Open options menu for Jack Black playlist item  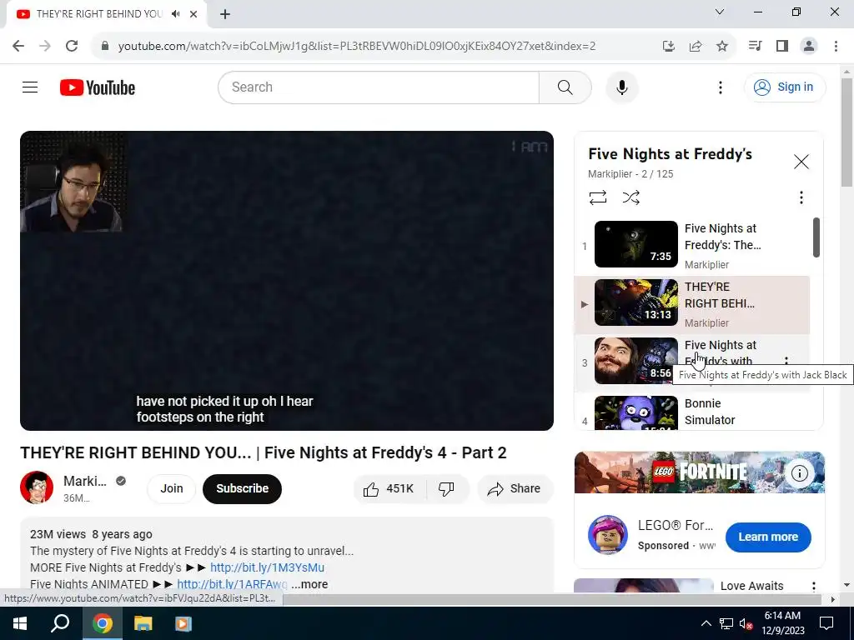point(786,360)
